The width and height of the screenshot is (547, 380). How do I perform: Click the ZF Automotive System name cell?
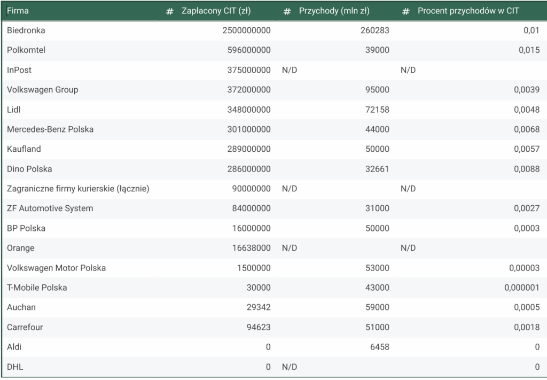[50, 208]
